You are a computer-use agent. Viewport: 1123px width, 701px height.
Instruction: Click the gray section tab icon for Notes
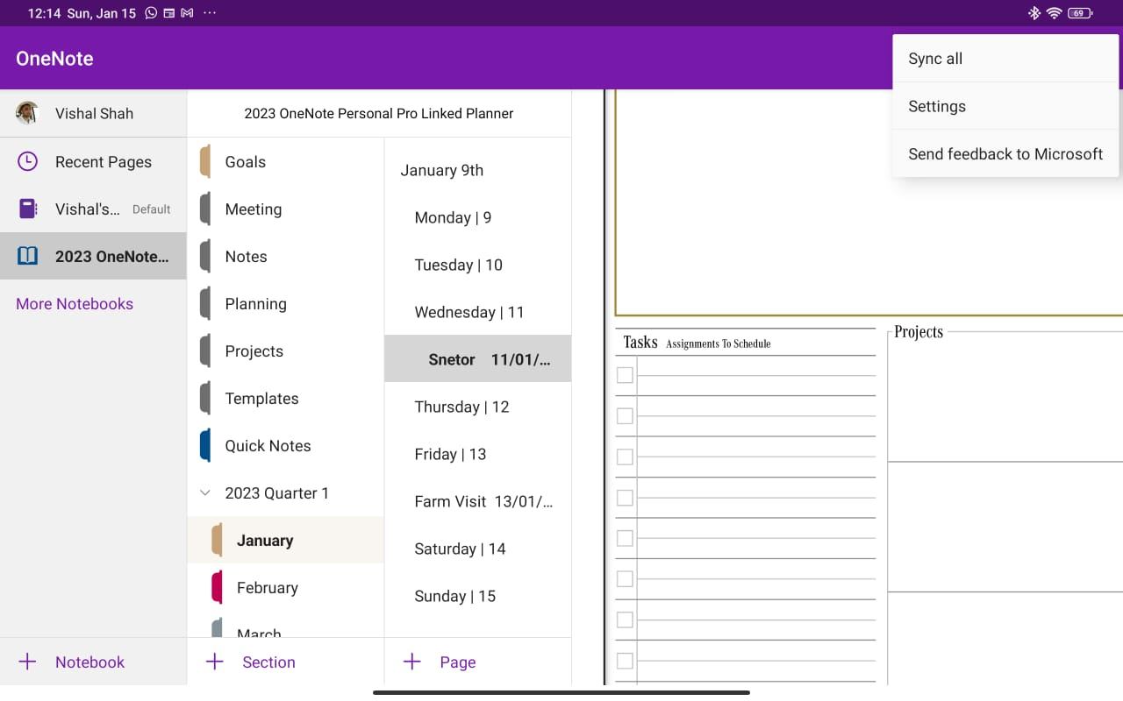(x=205, y=256)
